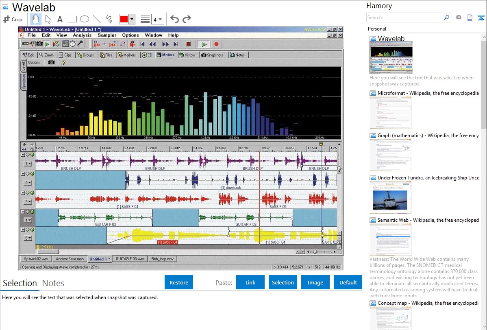Click the meter panel icon in WaveLab toolbar
Viewport: 487px width, 330px height.
click(65, 44)
